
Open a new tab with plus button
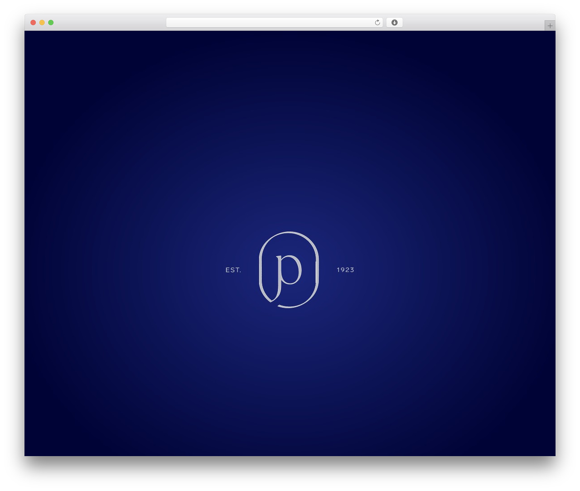(x=550, y=26)
